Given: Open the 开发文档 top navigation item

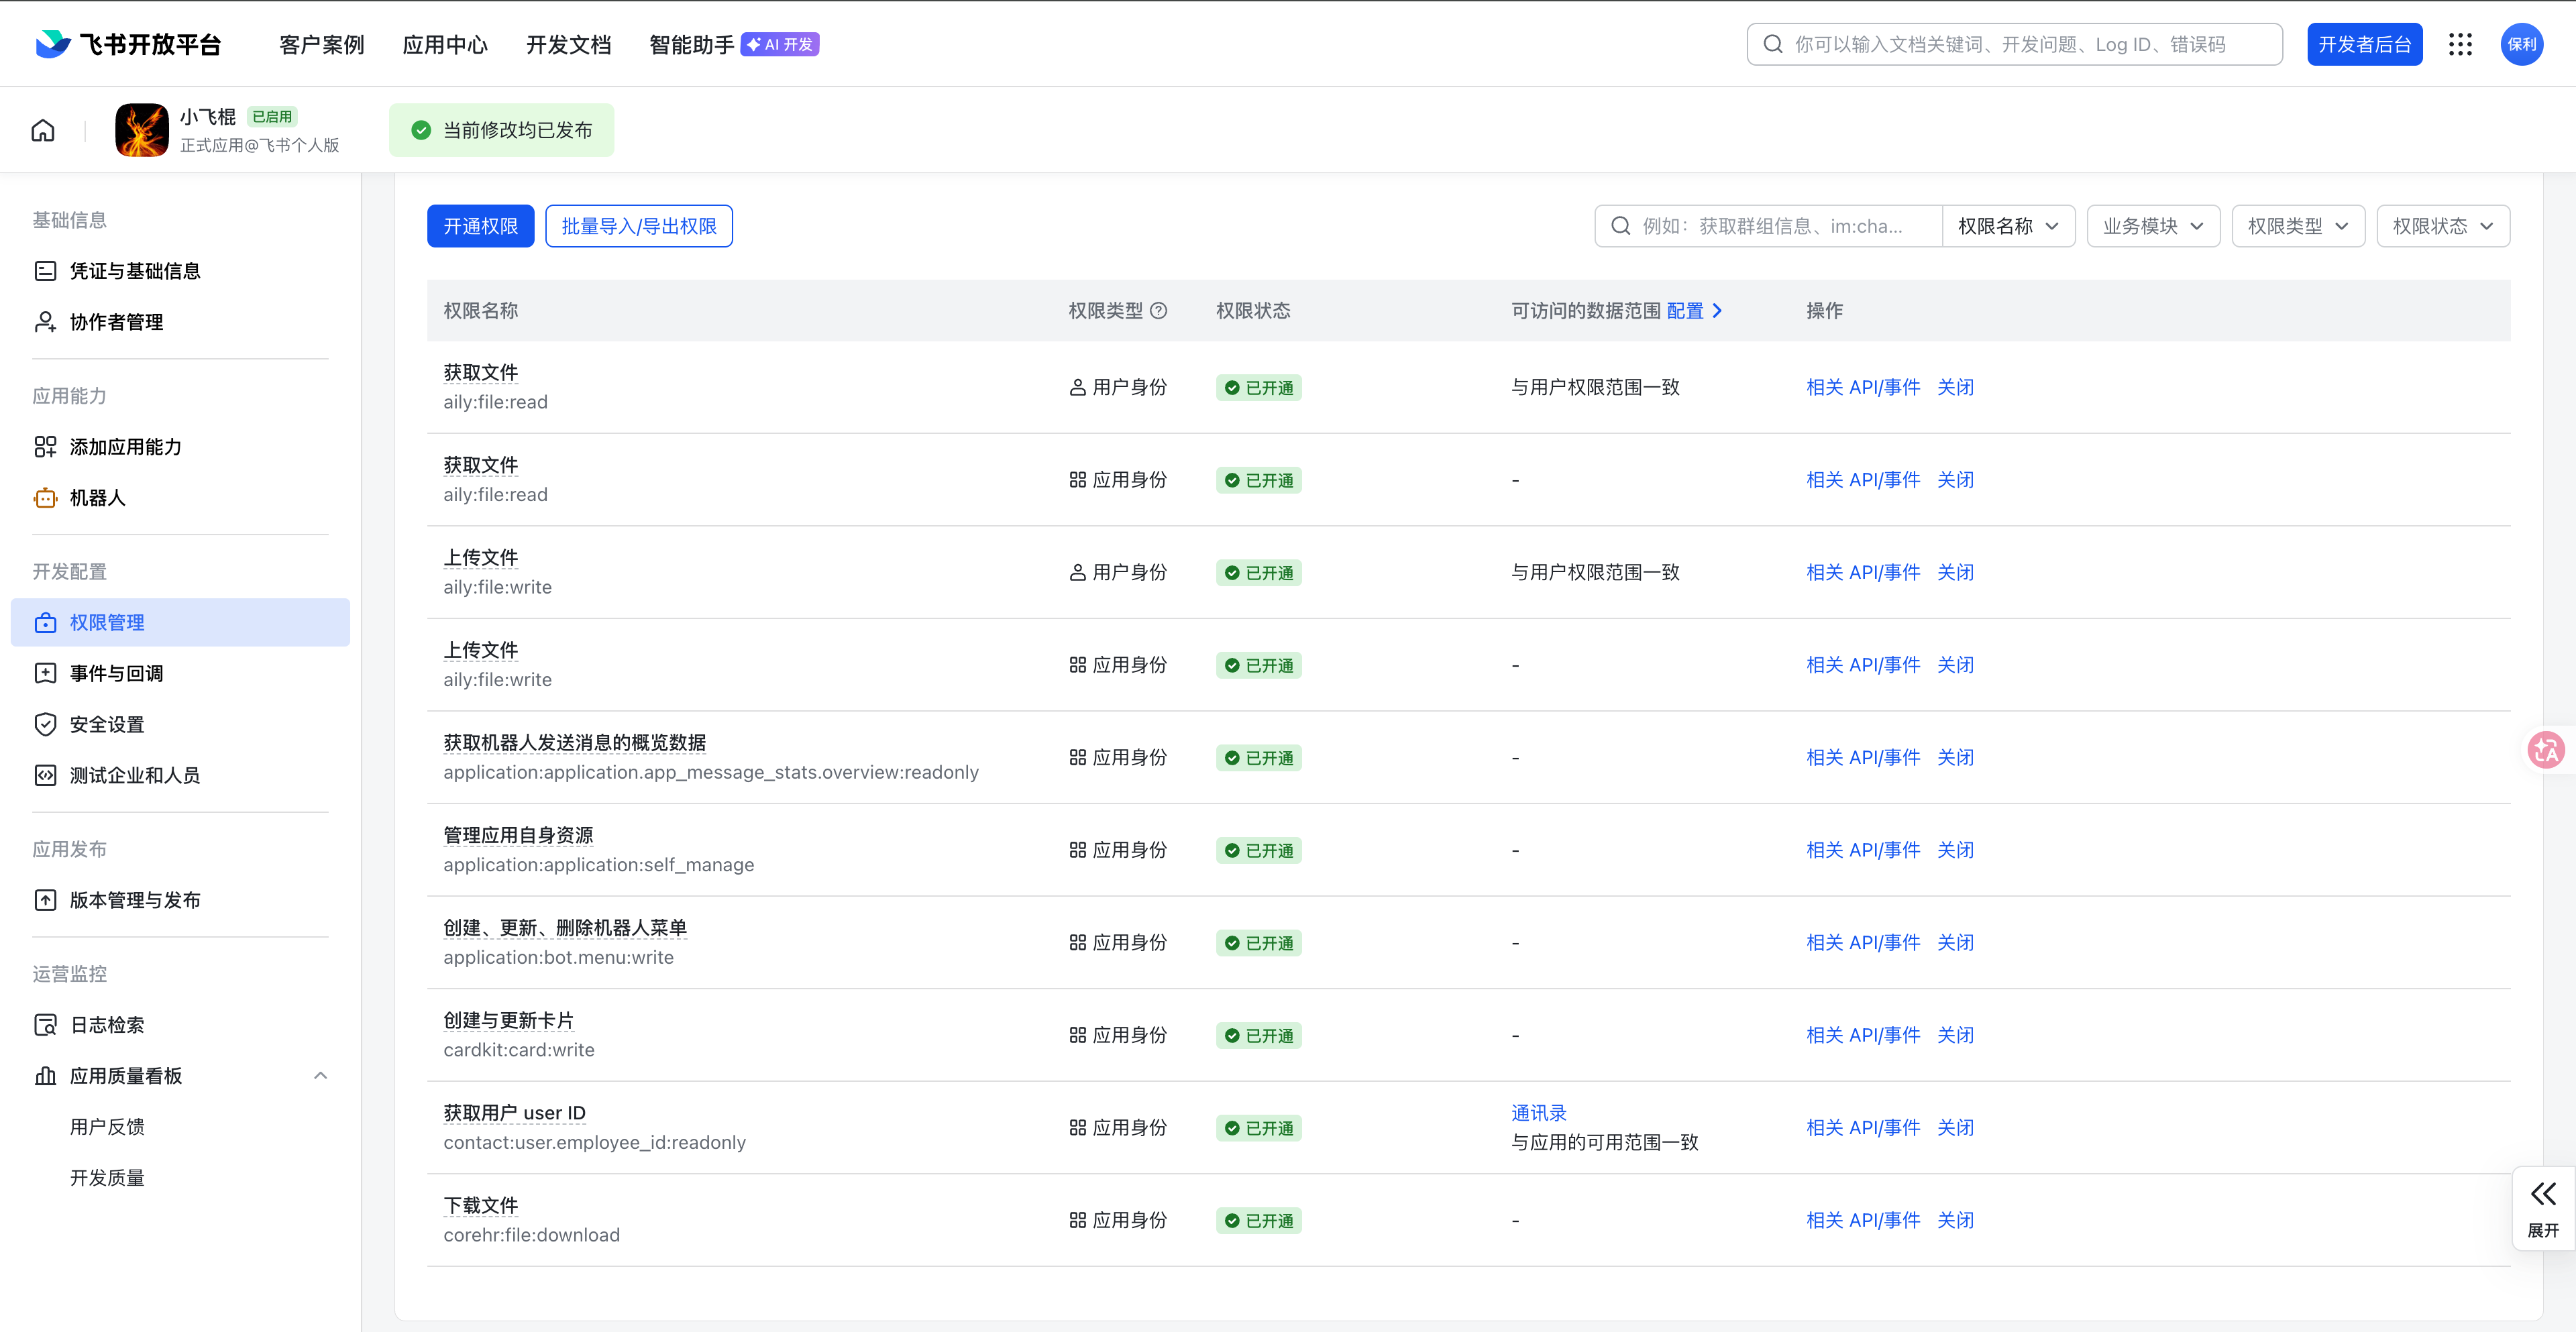Looking at the screenshot, I should [x=568, y=44].
